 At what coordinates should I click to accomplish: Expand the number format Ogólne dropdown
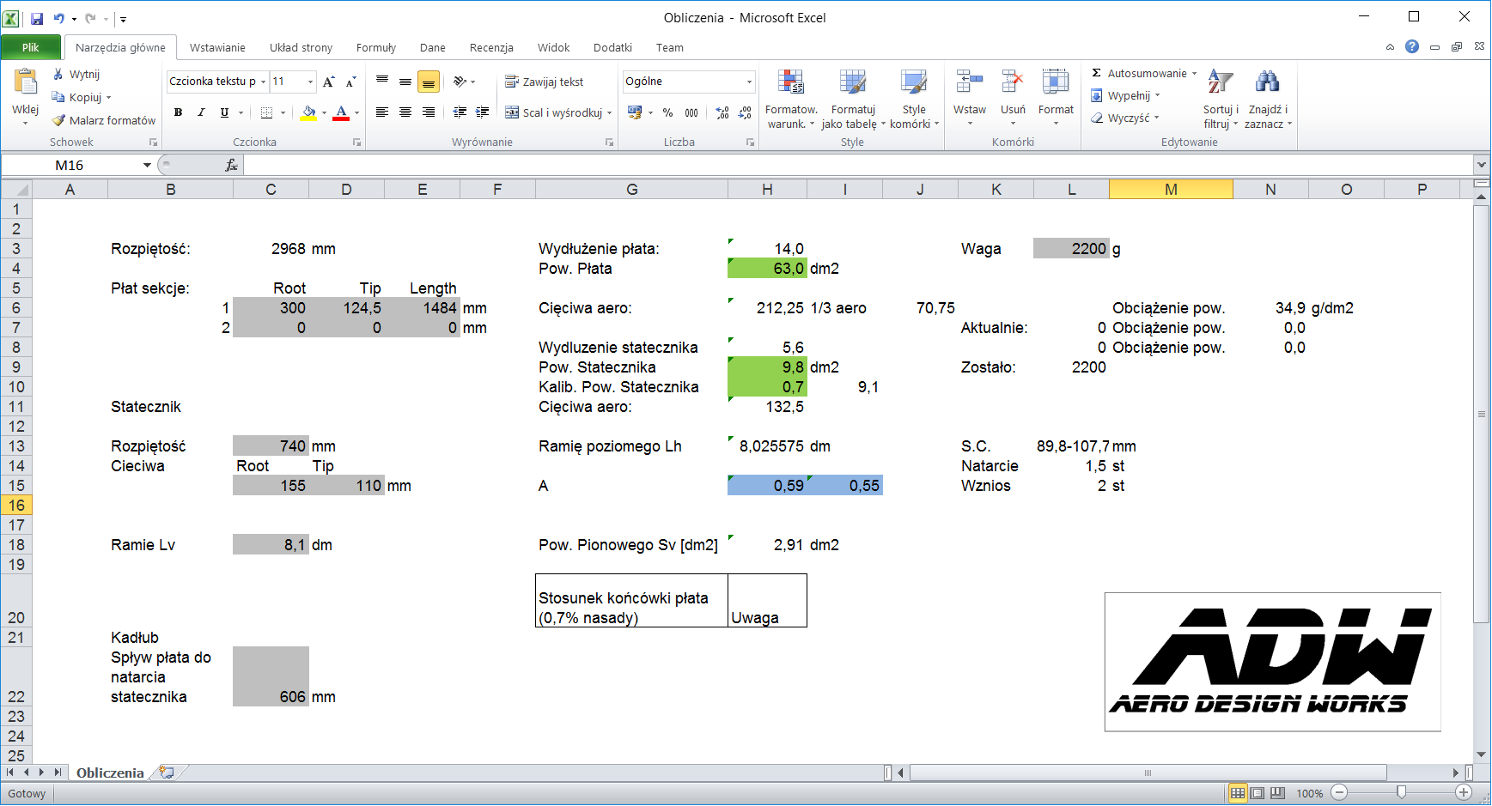click(x=749, y=82)
